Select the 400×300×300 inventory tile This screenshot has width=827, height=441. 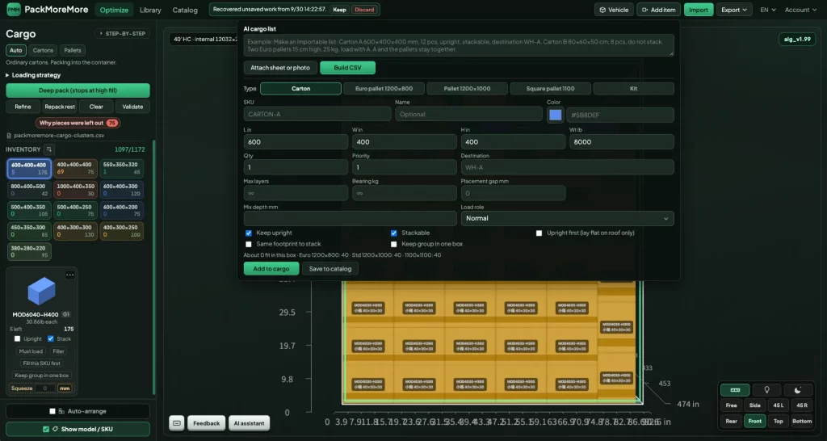click(x=75, y=231)
